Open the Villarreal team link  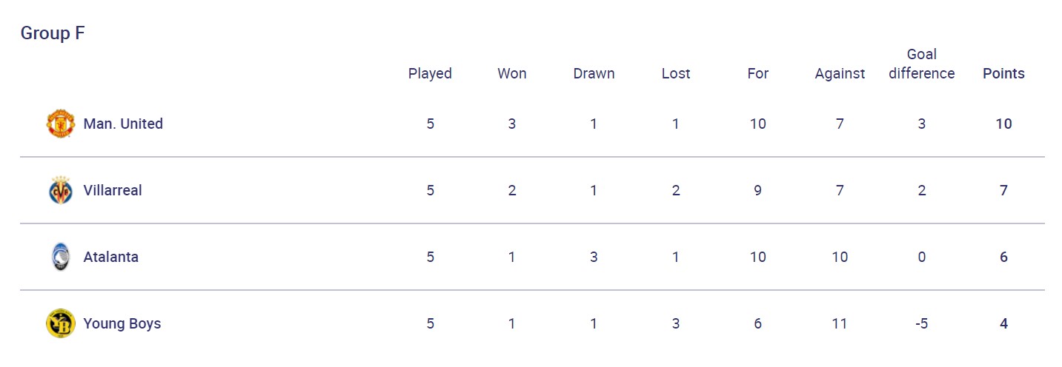[x=113, y=191]
